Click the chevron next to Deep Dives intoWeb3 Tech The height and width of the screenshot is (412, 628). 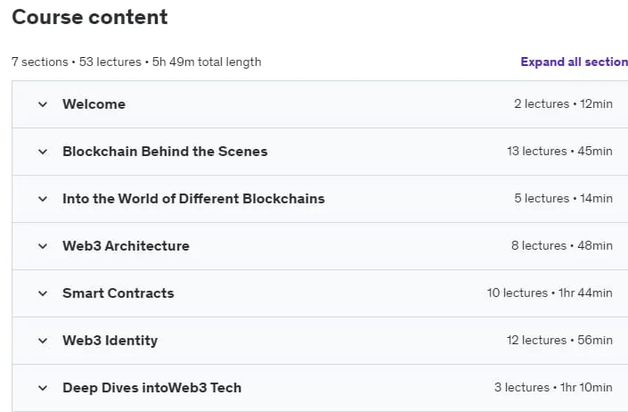tap(43, 388)
